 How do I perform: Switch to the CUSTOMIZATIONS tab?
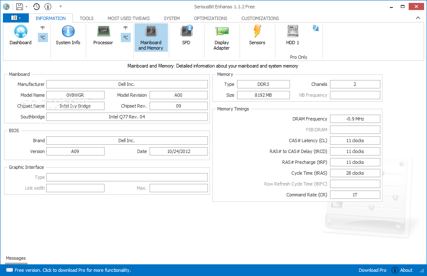[x=260, y=18]
